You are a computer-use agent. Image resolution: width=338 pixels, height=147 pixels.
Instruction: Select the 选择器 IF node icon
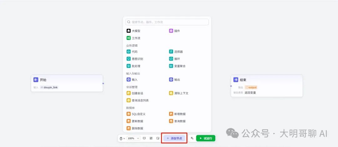pos(171,51)
